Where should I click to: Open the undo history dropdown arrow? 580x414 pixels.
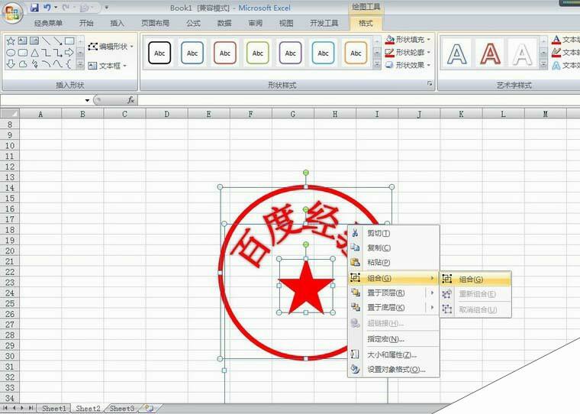coord(56,8)
